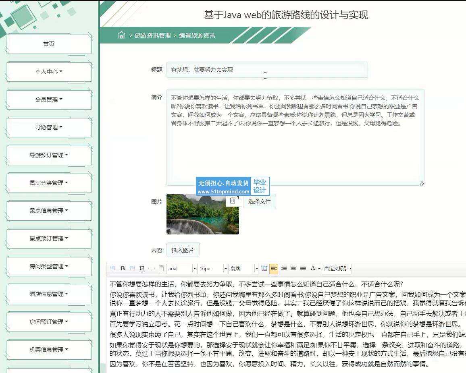Toggle underline formatting in the editor

[142, 268]
